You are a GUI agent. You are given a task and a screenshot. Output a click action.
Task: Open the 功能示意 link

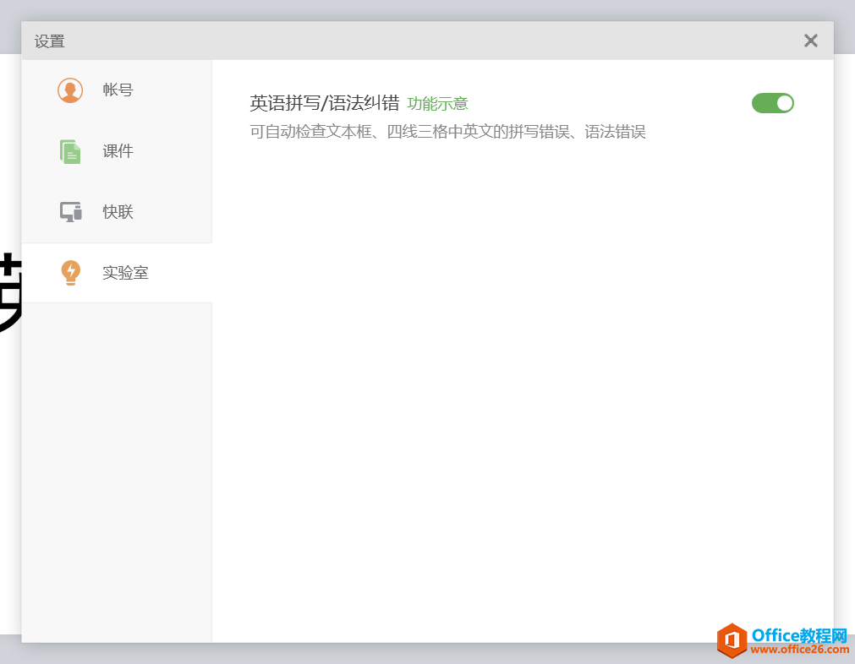(437, 104)
